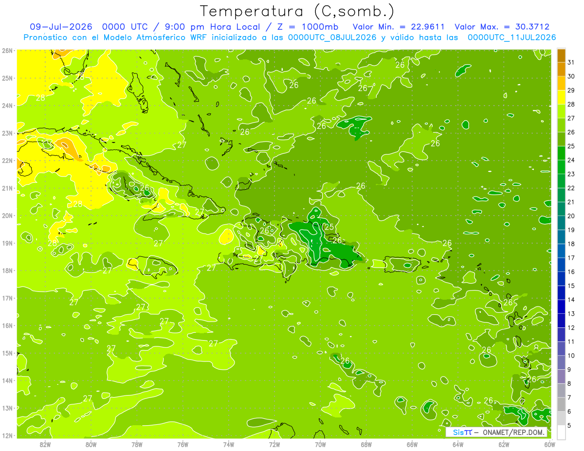
Task: Click the 19N latitude axis label
Action: (x=7, y=243)
